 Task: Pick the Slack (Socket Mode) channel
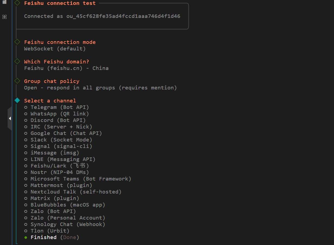[x=61, y=140]
